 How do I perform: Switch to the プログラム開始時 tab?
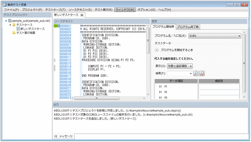click(x=163, y=27)
